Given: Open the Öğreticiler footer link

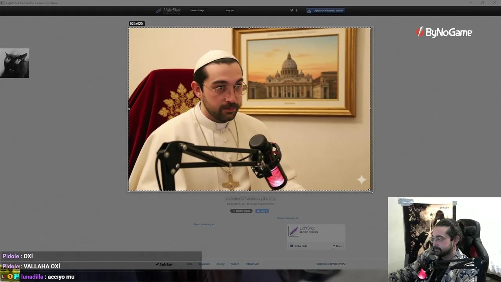Looking at the screenshot, I should (x=204, y=264).
